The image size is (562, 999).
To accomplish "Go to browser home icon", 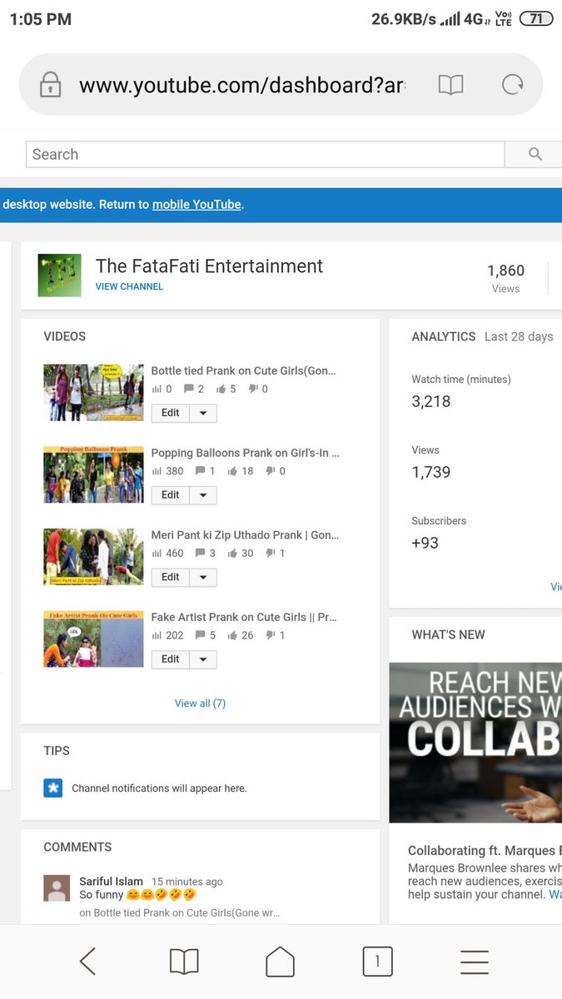I will 281,962.
